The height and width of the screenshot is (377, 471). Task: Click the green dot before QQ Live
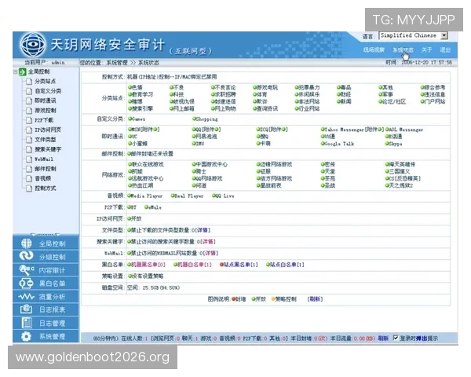click(214, 196)
